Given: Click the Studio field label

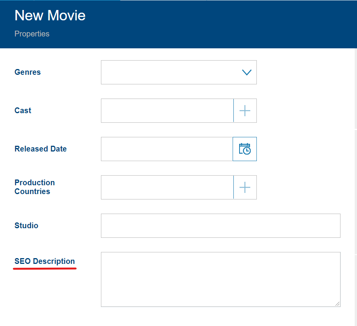Looking at the screenshot, I should [x=26, y=226].
